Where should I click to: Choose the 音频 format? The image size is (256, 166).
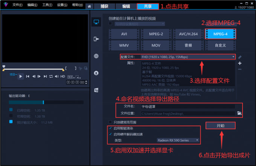pyautogui.click(x=188, y=45)
